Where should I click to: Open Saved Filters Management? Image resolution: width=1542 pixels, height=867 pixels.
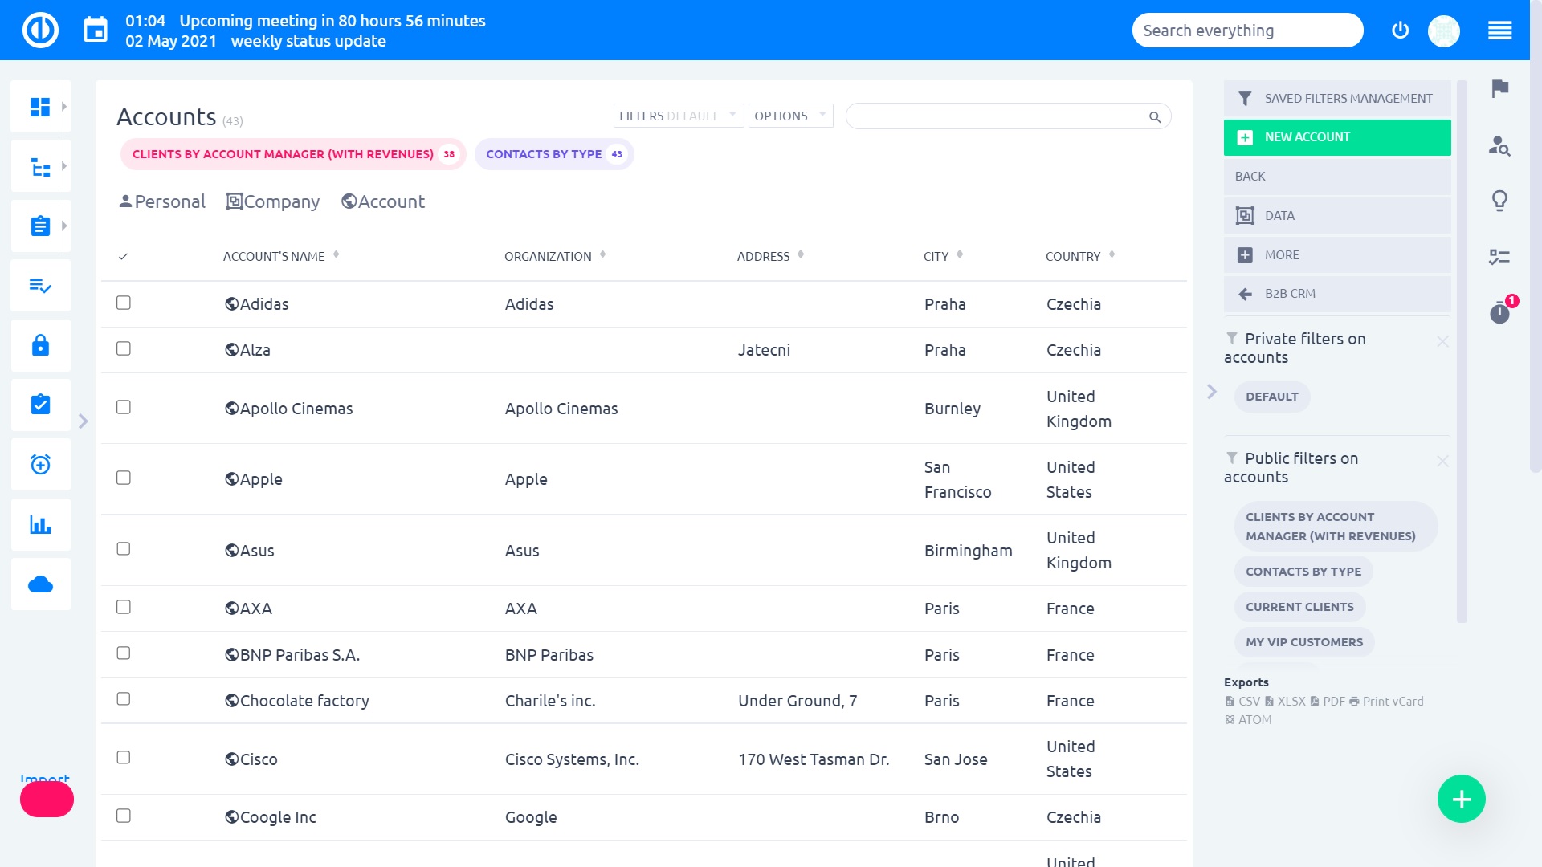(1337, 98)
